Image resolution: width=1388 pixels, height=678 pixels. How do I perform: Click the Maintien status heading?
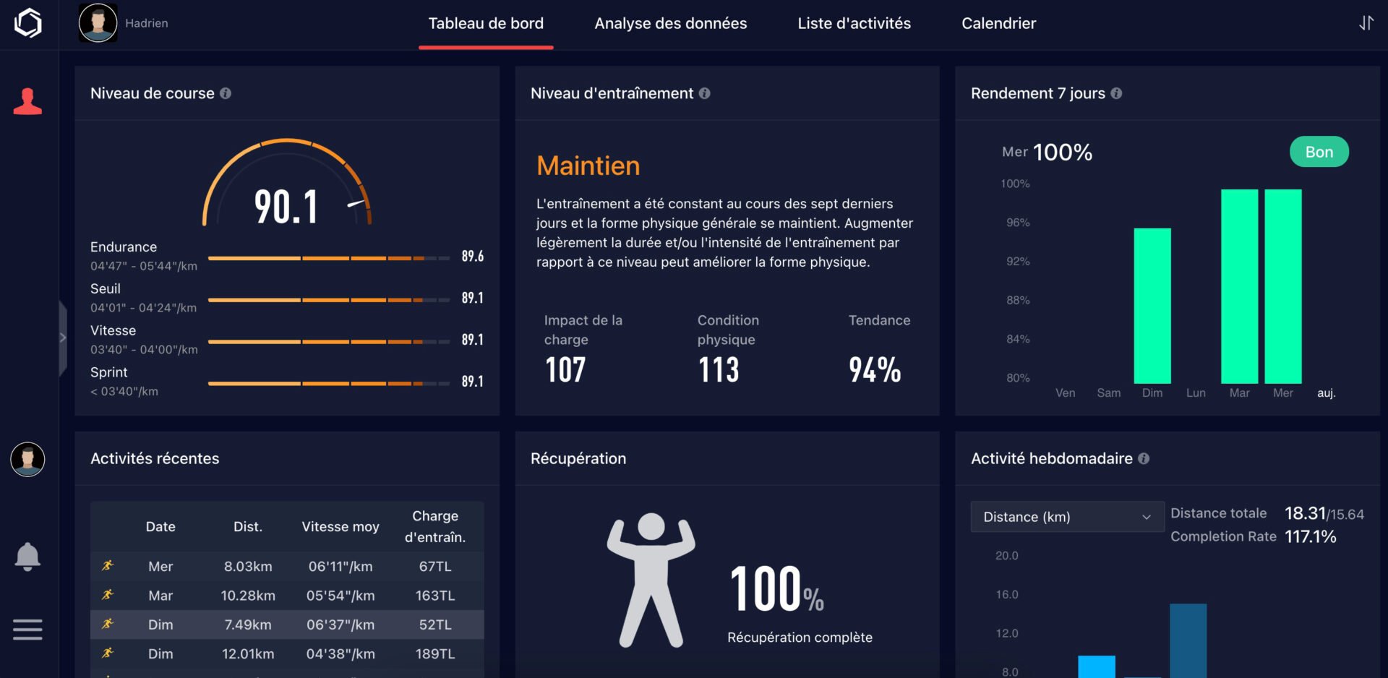(588, 166)
